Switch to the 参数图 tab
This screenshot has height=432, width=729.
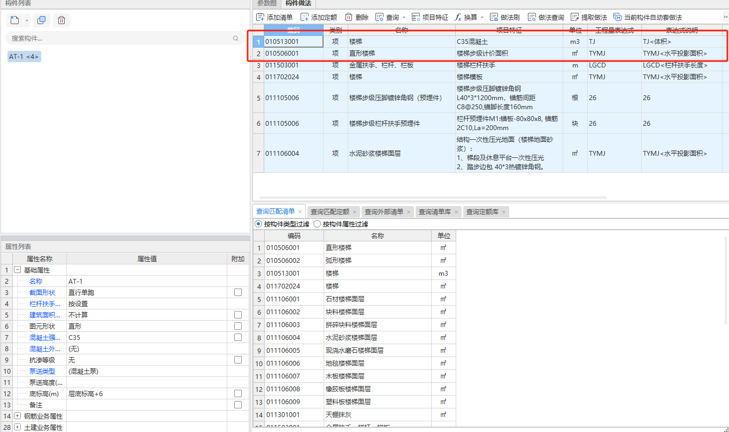pyautogui.click(x=267, y=3)
